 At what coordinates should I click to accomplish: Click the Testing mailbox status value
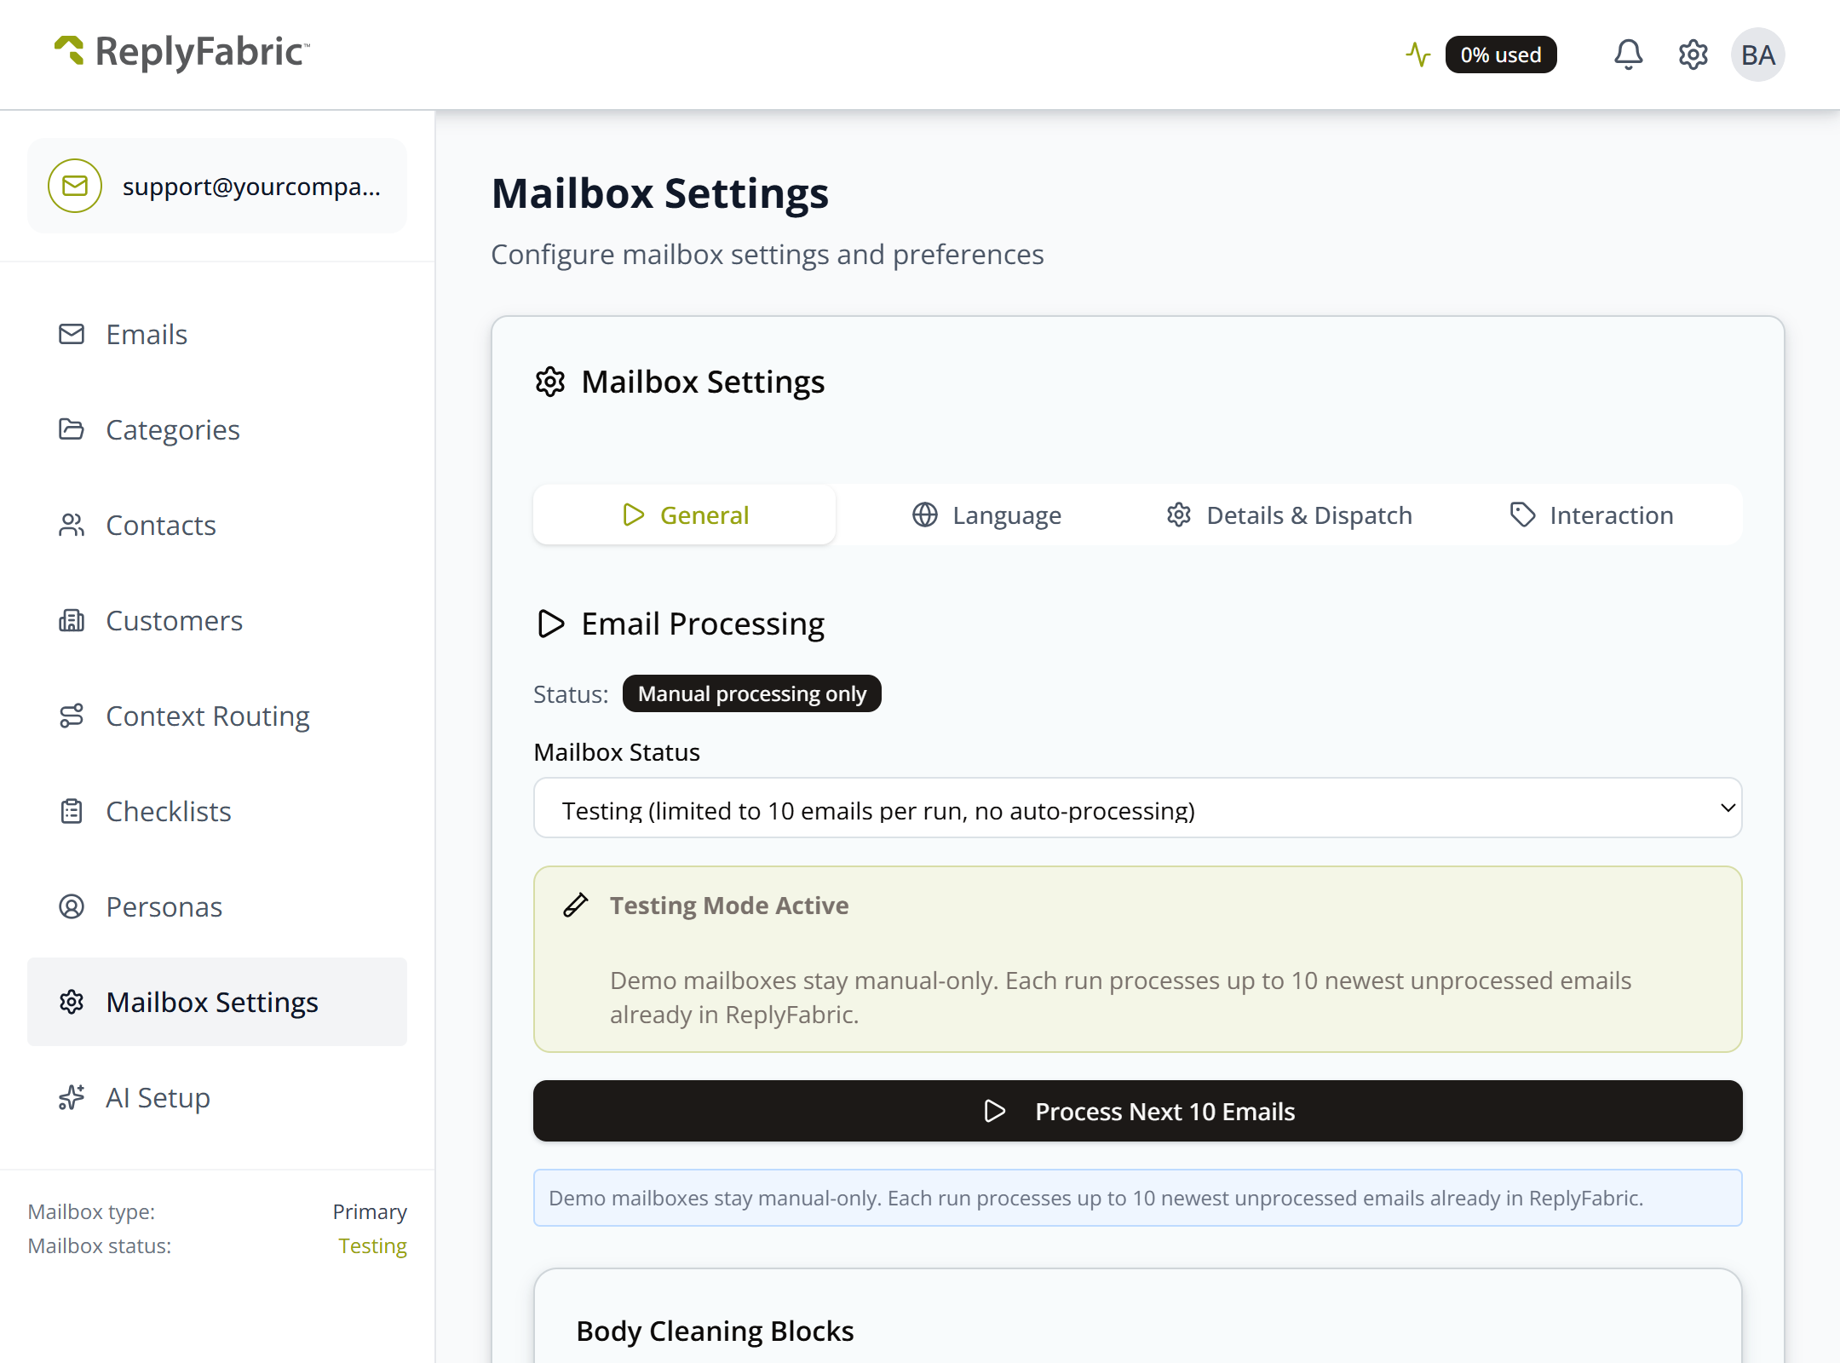click(373, 1245)
